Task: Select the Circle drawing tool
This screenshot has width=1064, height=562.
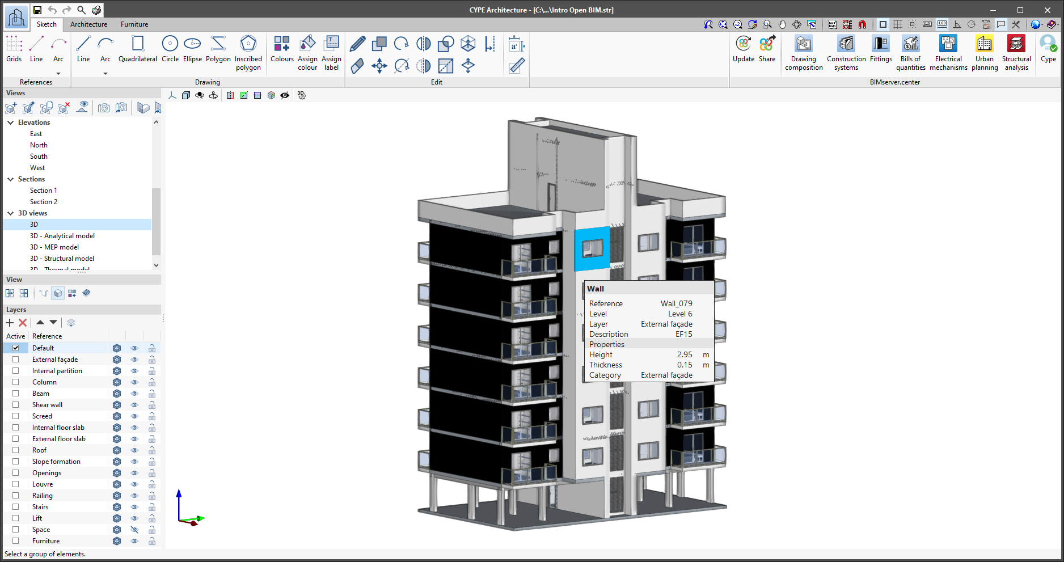Action: [170, 49]
